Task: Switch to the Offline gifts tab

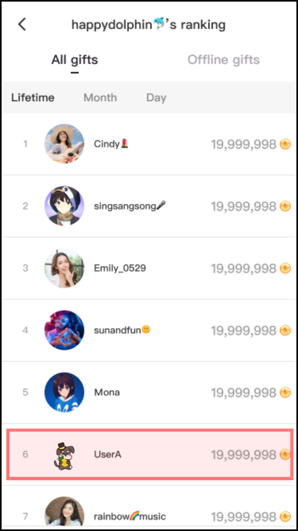Action: [223, 60]
